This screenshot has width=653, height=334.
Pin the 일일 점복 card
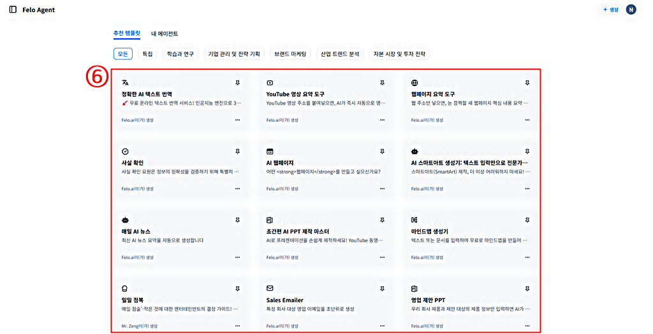coord(237,289)
